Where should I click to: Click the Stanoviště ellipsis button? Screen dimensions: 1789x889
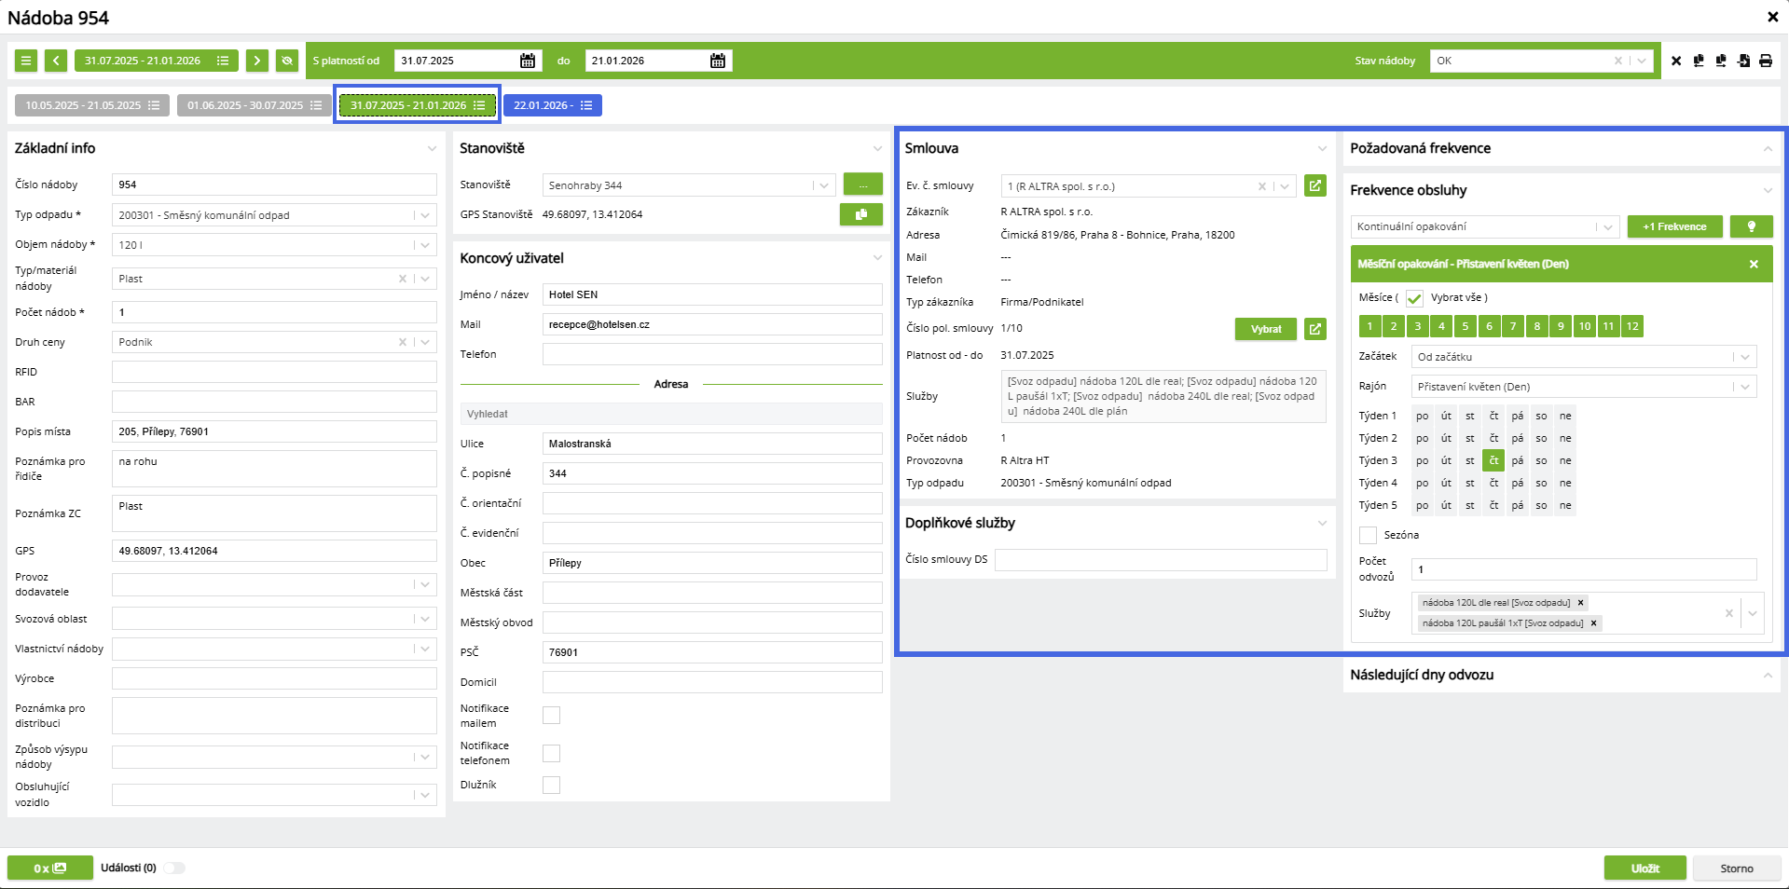pyautogui.click(x=863, y=185)
